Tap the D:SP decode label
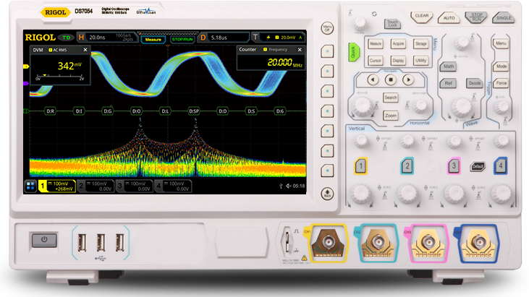Viewport: 529px width, 297px height. coord(194,111)
